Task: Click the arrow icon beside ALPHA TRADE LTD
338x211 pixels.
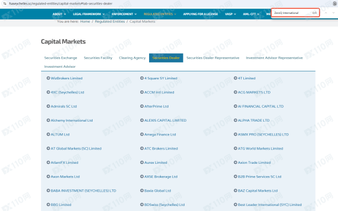Action: (x=235, y=120)
